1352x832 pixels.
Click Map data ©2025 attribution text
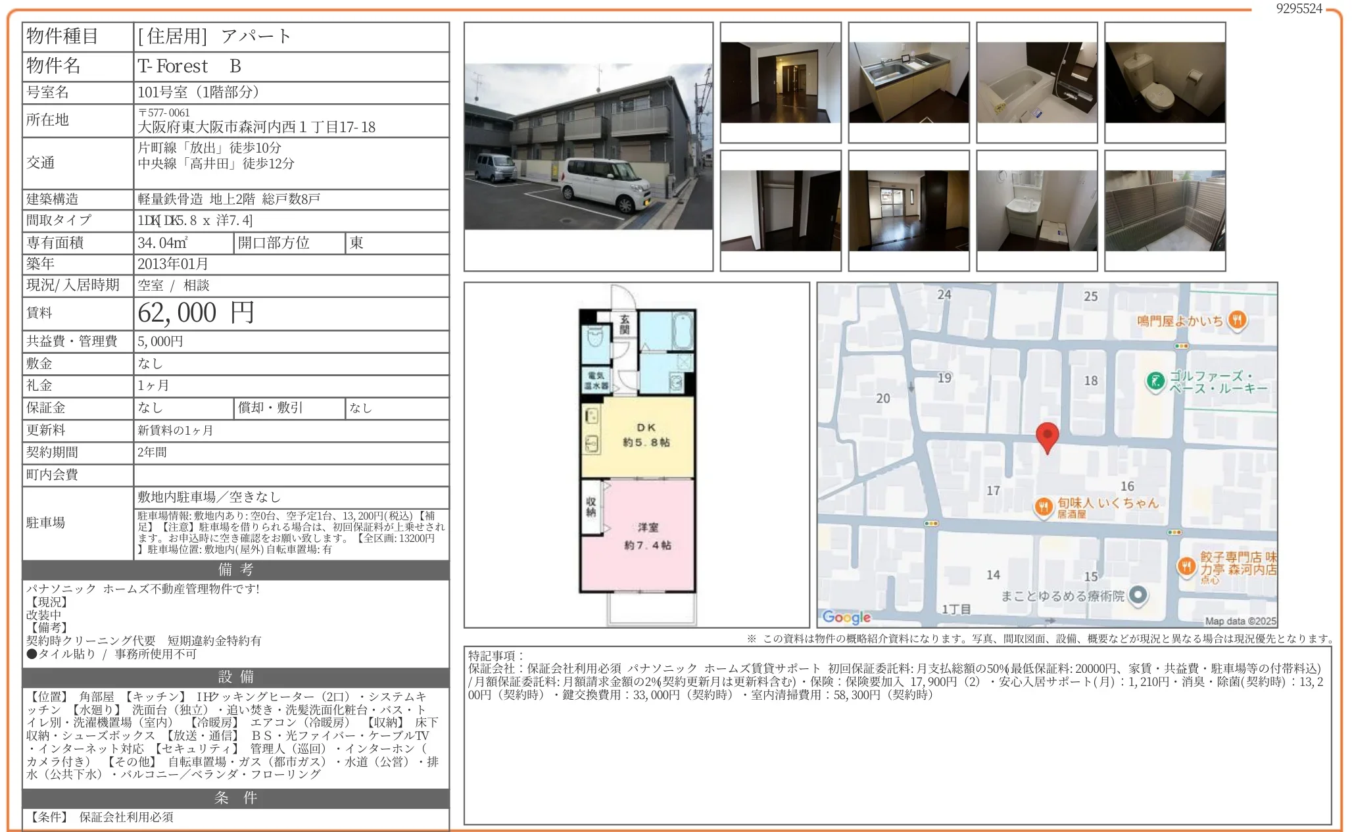coord(1240,621)
